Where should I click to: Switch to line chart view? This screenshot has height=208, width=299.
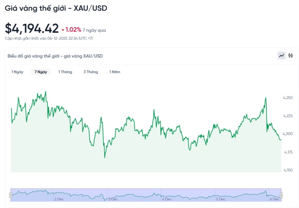point(282,56)
